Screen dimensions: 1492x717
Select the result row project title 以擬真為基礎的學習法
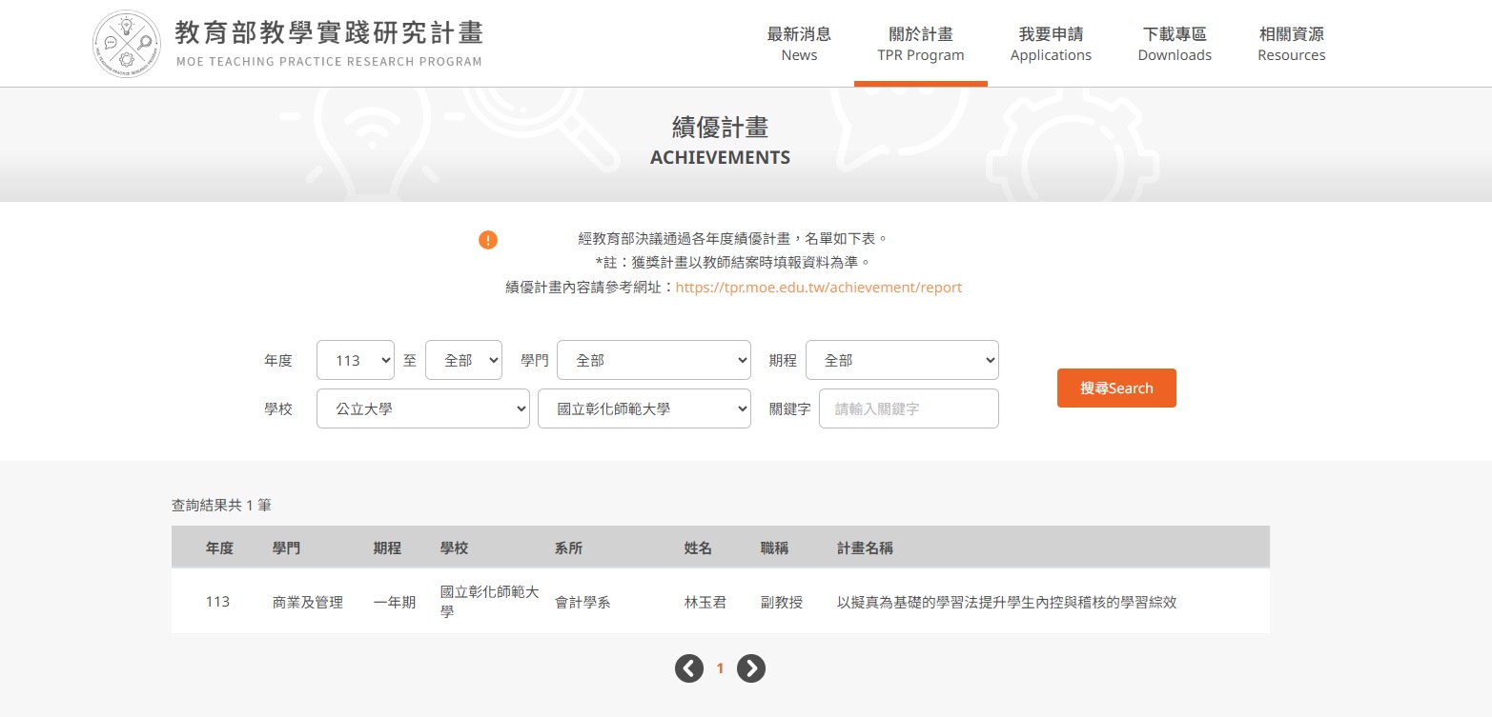tap(1006, 603)
